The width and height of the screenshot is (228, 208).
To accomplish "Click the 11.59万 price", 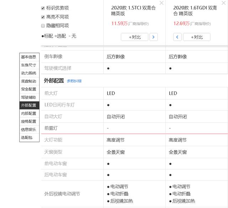I will 119,23.
